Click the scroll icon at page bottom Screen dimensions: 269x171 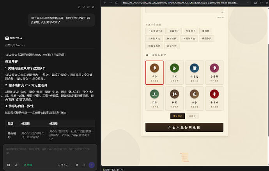(x=184, y=157)
